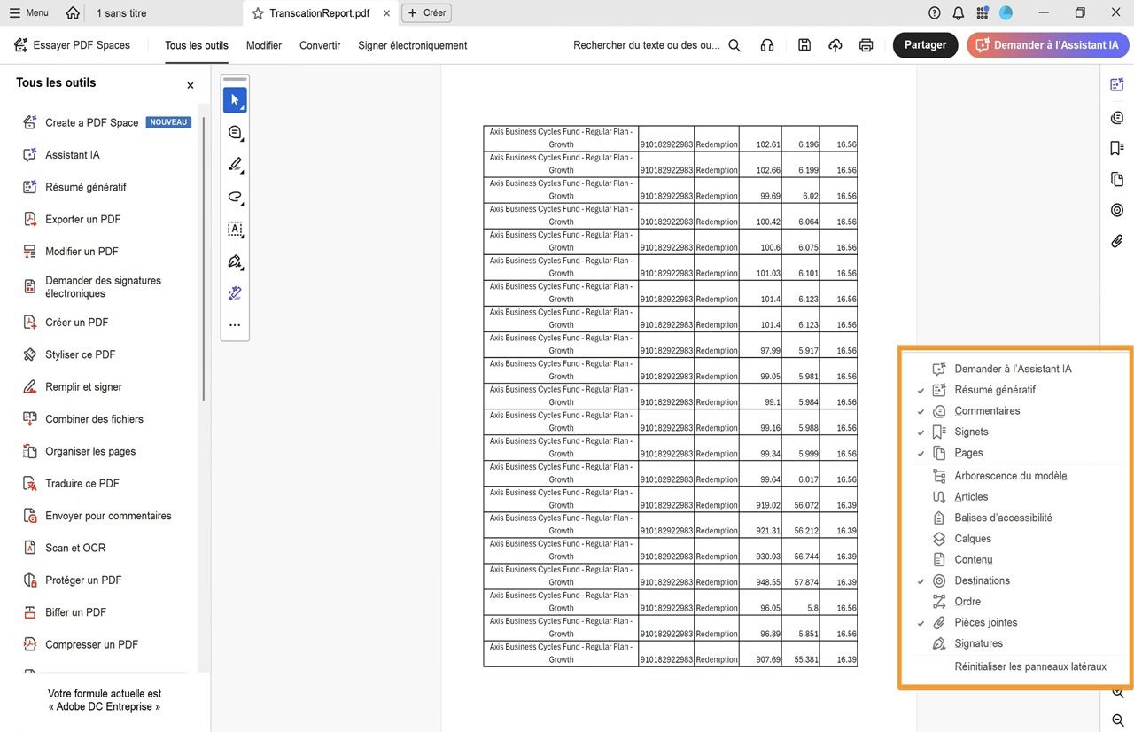This screenshot has height=732, width=1134.
Task: Open the Add comment tool
Action: coord(235,132)
